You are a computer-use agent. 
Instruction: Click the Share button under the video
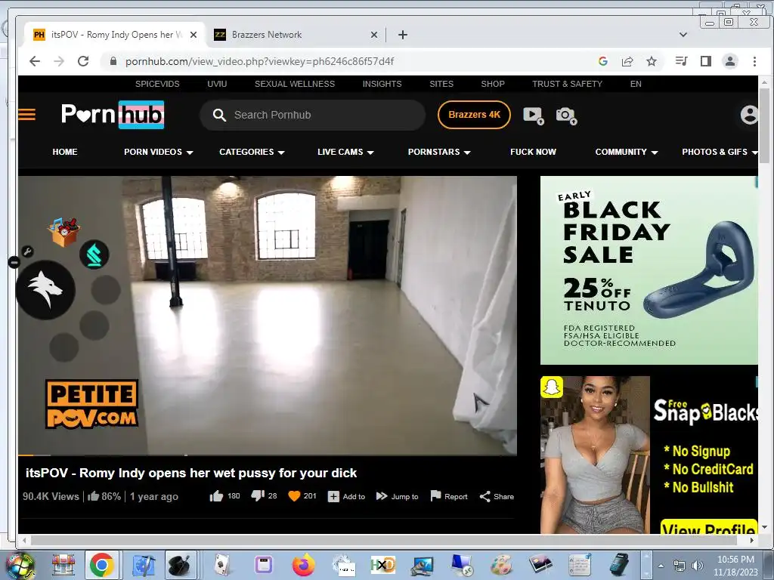[497, 497]
